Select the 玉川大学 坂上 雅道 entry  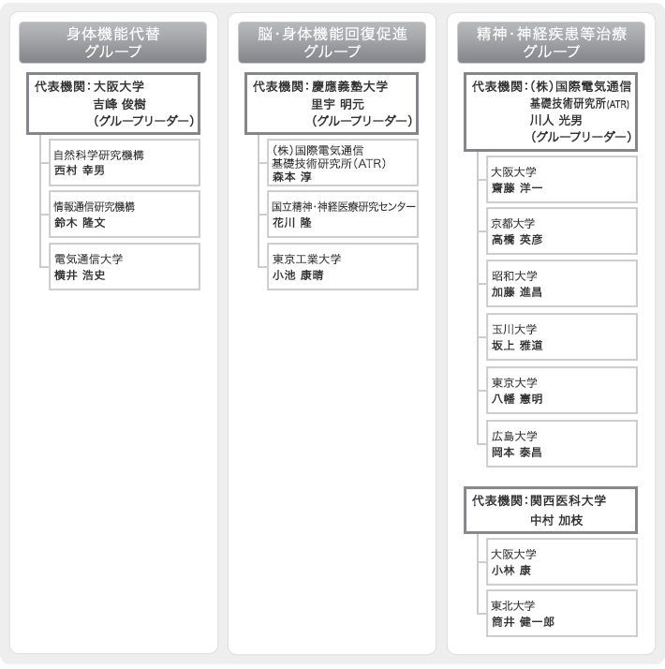[x=562, y=337]
